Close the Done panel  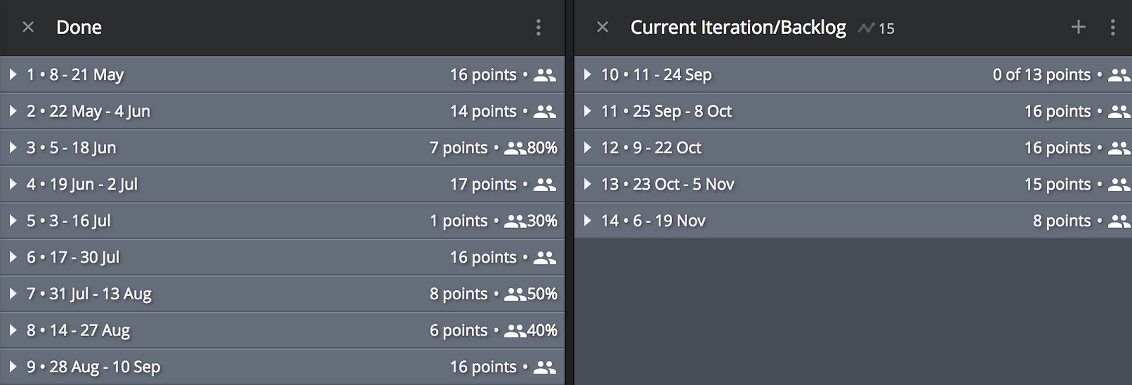(28, 28)
